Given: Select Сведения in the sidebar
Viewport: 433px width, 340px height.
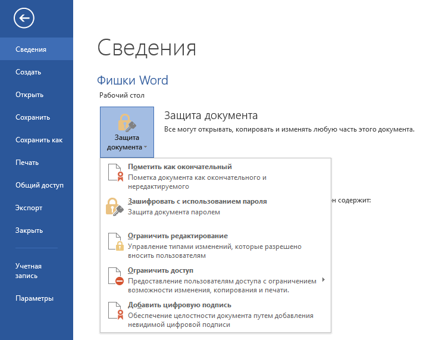Looking at the screenshot, I should (x=36, y=49).
